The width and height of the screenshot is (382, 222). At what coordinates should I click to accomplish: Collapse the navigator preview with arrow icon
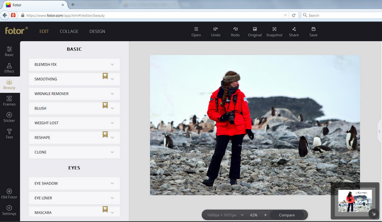click(x=374, y=214)
